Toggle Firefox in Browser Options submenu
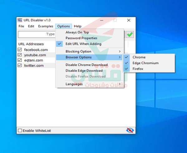Viewport: 187px width, 153px height. pos(149,69)
